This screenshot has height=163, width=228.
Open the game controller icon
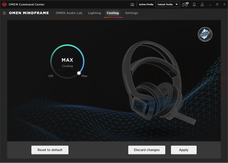185,5
